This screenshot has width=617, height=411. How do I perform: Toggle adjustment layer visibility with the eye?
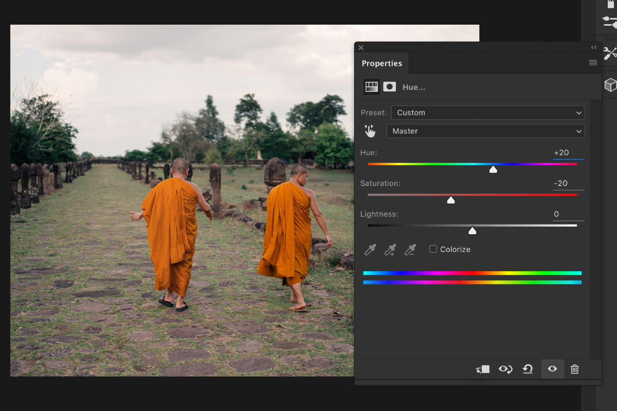pyautogui.click(x=552, y=369)
